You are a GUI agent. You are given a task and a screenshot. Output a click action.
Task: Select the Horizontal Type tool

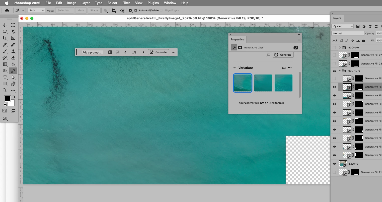5,77
